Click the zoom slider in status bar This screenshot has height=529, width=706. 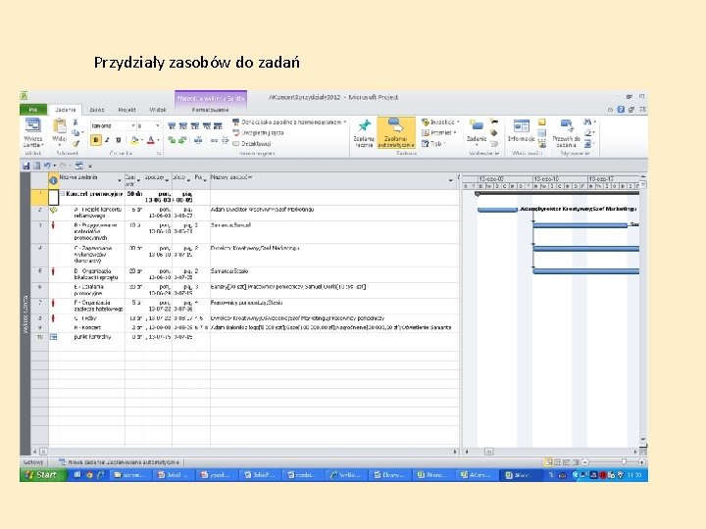(x=624, y=462)
